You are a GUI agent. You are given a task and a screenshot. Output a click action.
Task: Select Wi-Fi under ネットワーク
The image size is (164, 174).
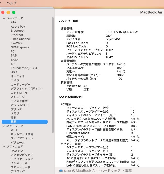14,130
